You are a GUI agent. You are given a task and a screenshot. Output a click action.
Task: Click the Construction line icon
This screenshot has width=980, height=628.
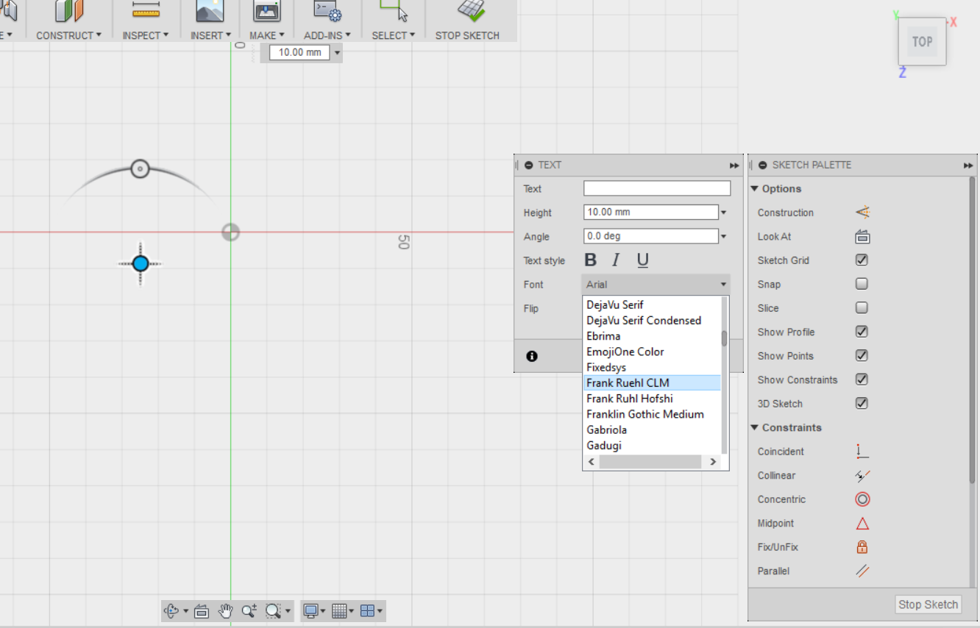(862, 213)
